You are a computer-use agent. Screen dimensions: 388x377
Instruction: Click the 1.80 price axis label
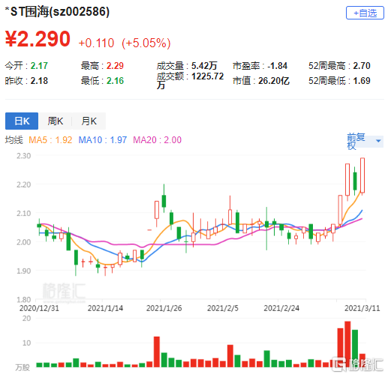click(23, 299)
